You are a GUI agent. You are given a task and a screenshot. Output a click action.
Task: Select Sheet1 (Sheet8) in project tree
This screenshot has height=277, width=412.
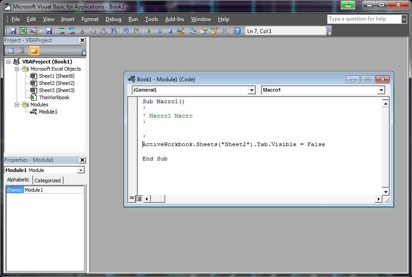56,76
